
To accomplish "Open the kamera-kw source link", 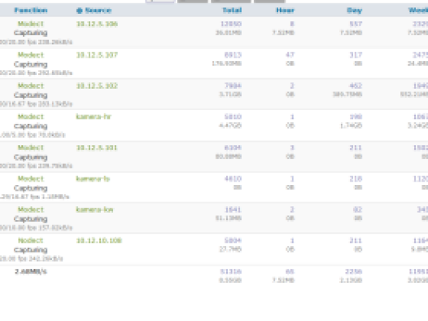I will coord(94,209).
